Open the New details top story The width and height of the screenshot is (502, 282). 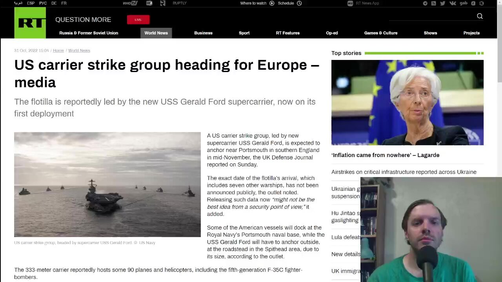click(346, 254)
